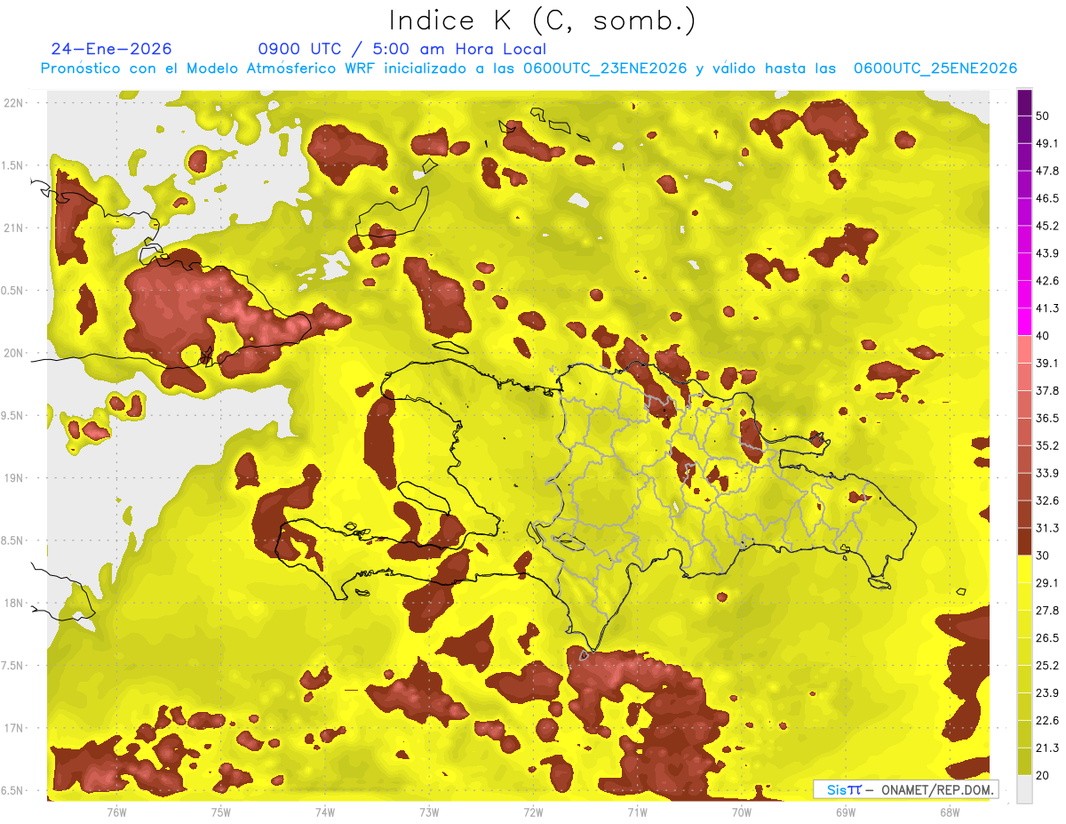Click the dark brown swatch between 30 and 31.3
1066x824 pixels.
coord(1024,541)
